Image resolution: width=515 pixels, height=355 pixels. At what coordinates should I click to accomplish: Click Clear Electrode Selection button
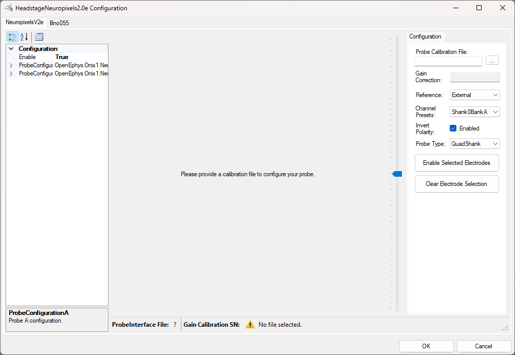tap(456, 184)
